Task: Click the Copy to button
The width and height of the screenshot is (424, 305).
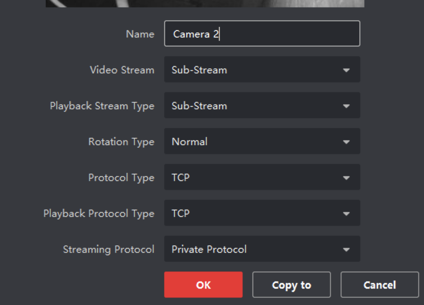Action: point(291,285)
